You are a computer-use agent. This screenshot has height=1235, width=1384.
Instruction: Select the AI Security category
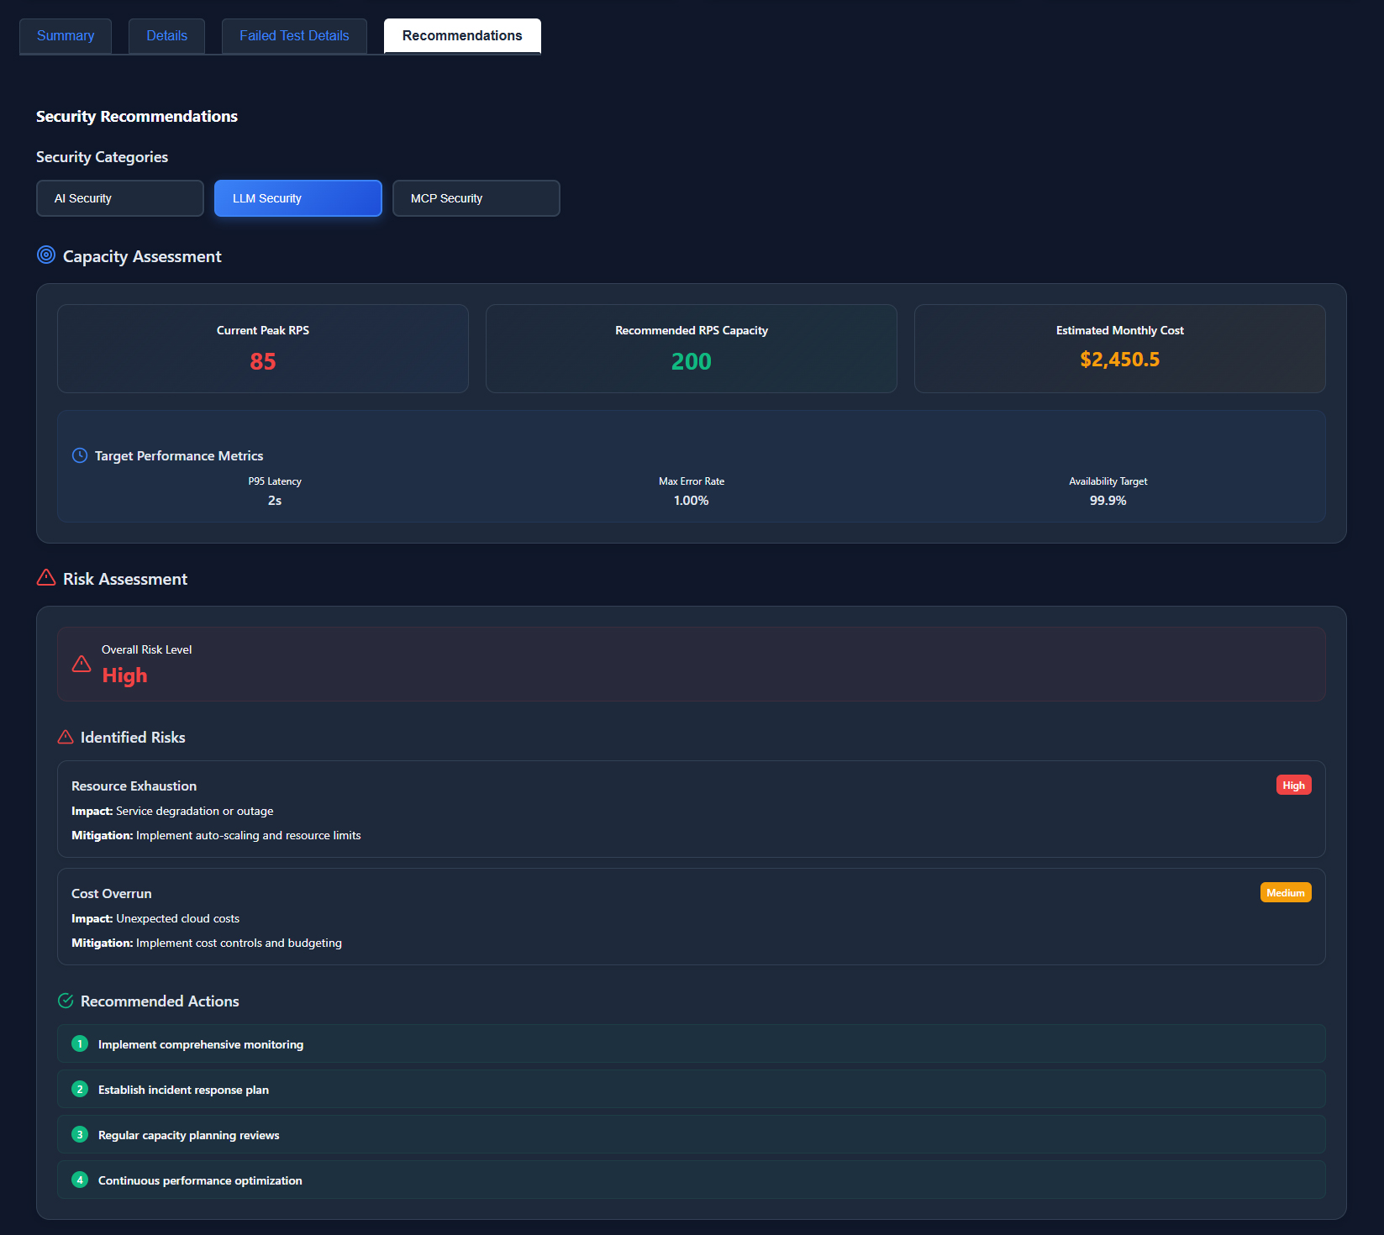click(120, 198)
